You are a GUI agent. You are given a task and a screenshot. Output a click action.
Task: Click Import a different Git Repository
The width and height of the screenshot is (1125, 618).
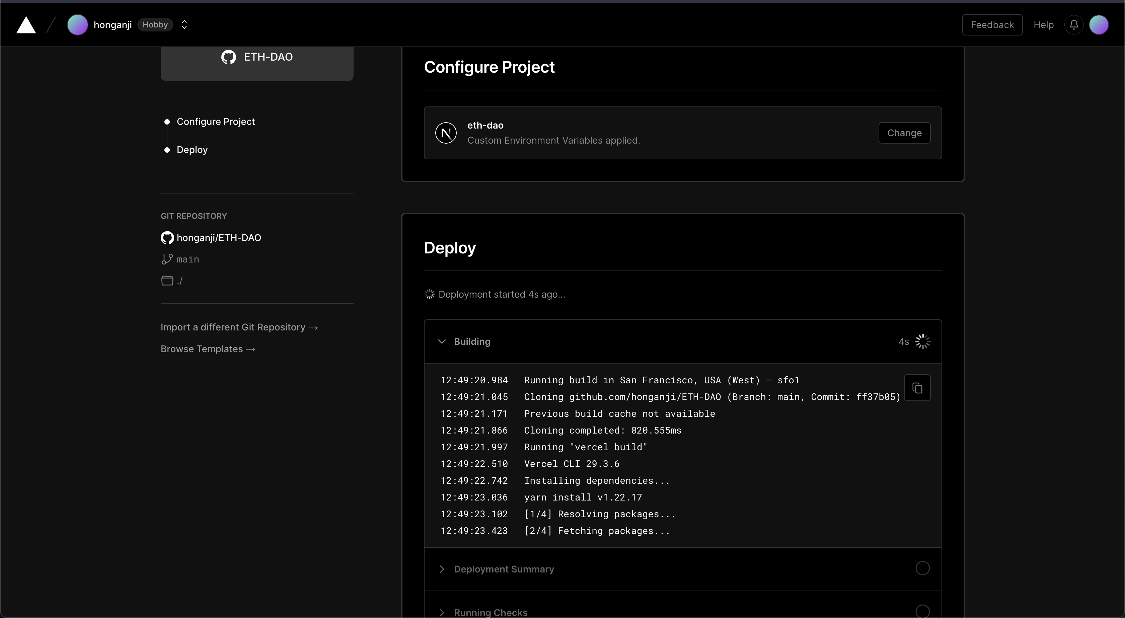click(239, 327)
